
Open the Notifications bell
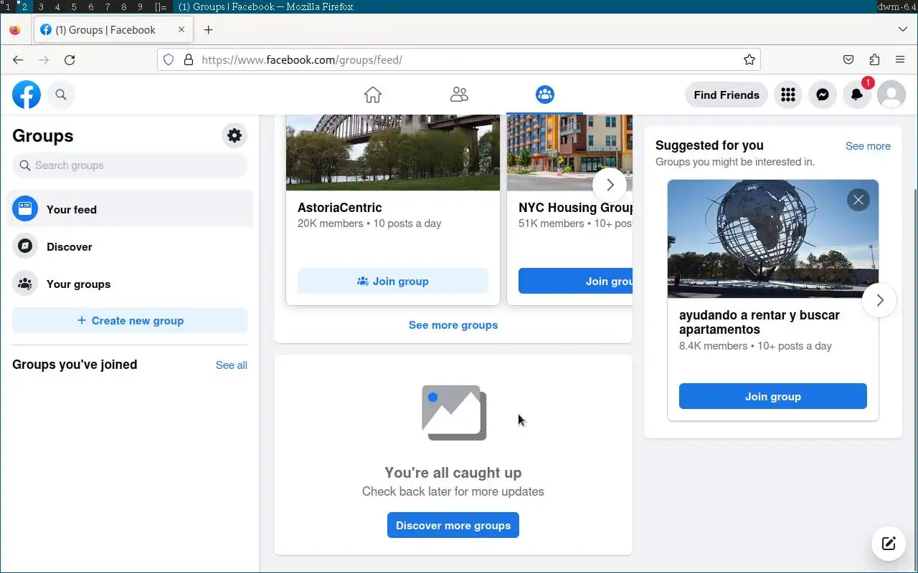coord(857,95)
